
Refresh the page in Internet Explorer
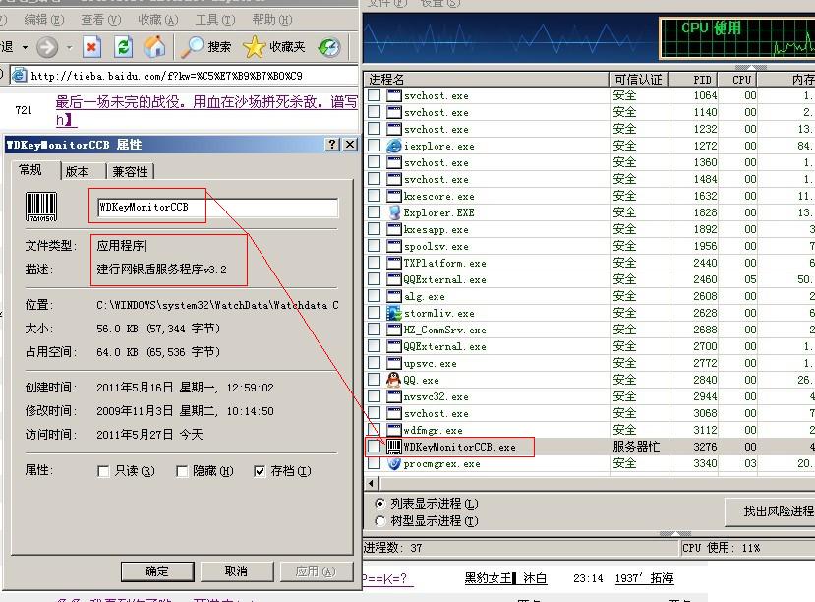pyautogui.click(x=123, y=47)
